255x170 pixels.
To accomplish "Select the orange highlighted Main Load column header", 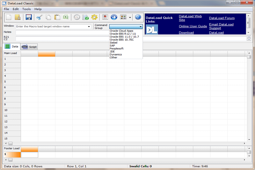I will click(x=47, y=54).
